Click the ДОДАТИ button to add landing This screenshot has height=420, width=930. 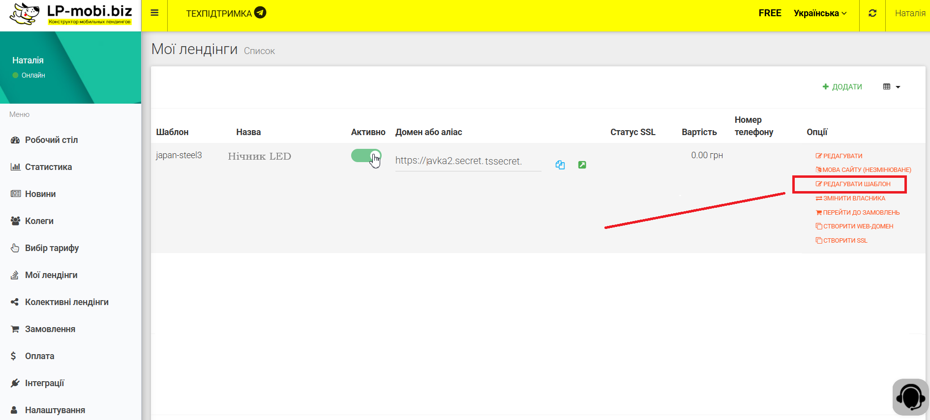coord(842,87)
